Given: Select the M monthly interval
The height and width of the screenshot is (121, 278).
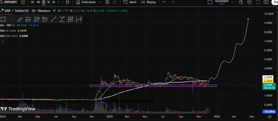Looking at the screenshot, I should click(x=53, y=2).
